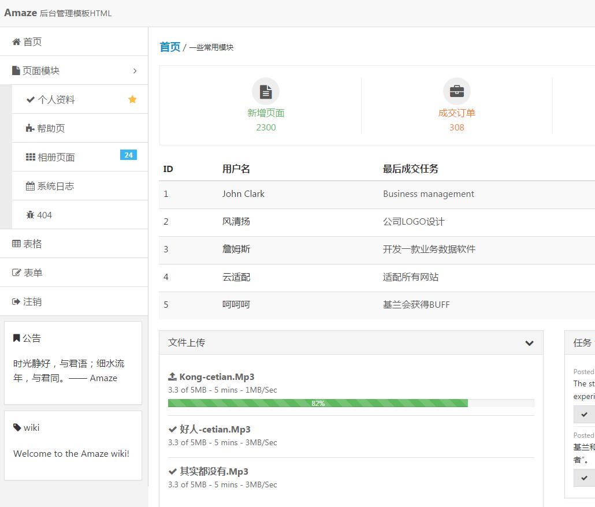595x507 pixels.
Task: Select the home icon beside 首页 in sidebar
Action: point(17,41)
